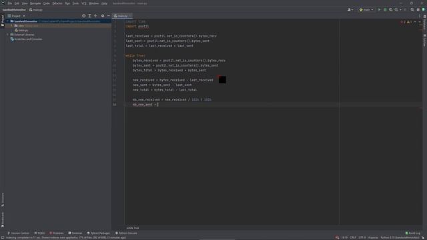Toggle the Bookmarks tool window side tab

click(3, 219)
